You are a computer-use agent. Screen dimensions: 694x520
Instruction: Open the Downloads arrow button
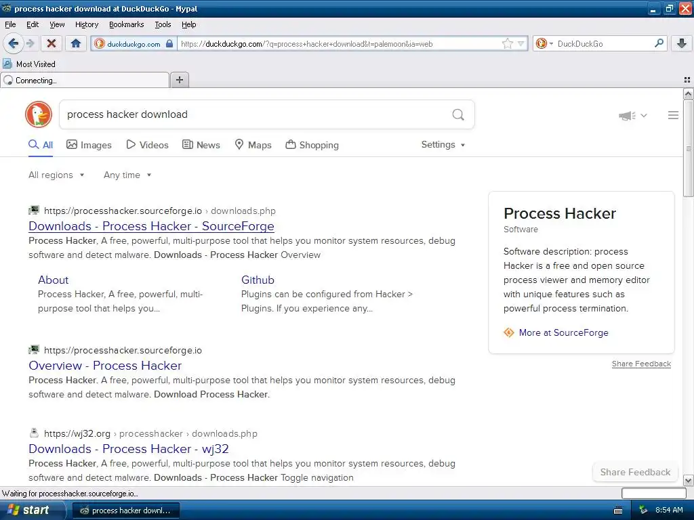(x=682, y=43)
